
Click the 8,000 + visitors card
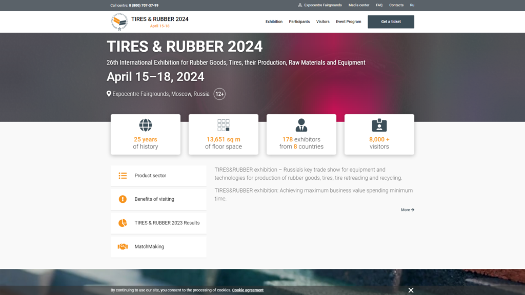pyautogui.click(x=379, y=135)
